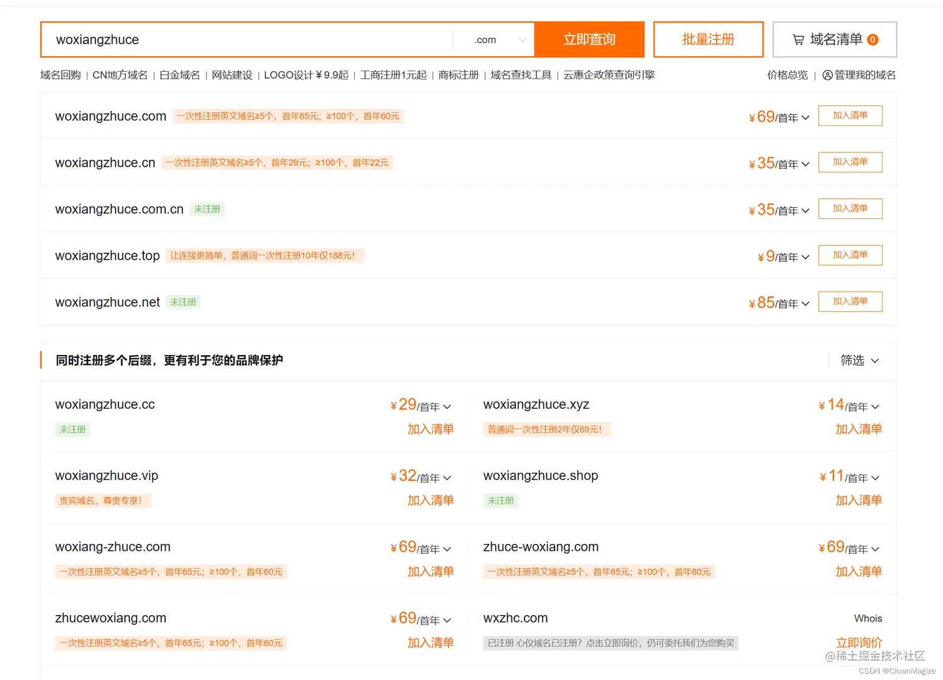The width and height of the screenshot is (943, 680).
Task: Open the 价格总览 link
Action: pos(787,75)
